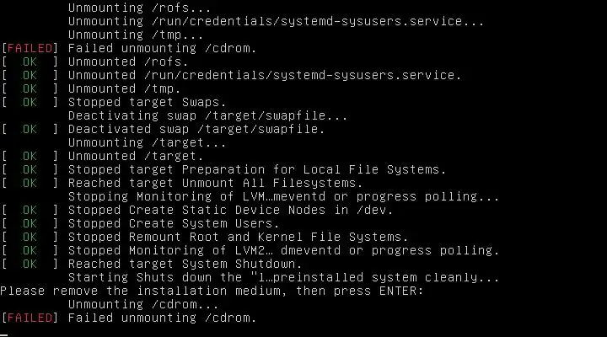Click 'Reached target Unmount All Filesystems.' line
607x337 pixels.
pyautogui.click(x=215, y=183)
